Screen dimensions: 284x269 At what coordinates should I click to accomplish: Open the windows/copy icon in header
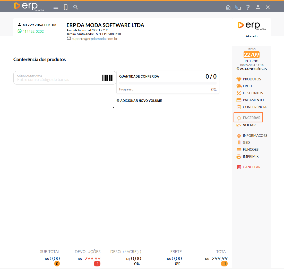pos(238,7)
